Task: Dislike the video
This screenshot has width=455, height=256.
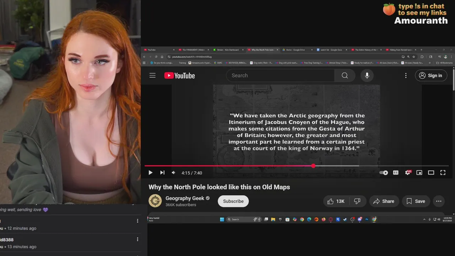Action: click(x=357, y=201)
